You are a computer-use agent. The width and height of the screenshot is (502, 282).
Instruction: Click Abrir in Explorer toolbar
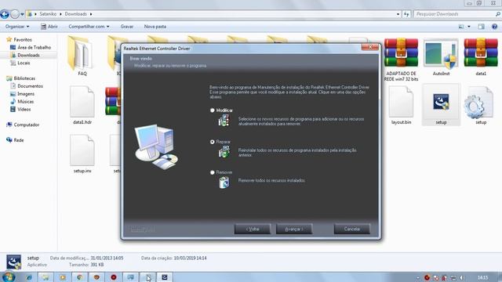[x=49, y=27]
